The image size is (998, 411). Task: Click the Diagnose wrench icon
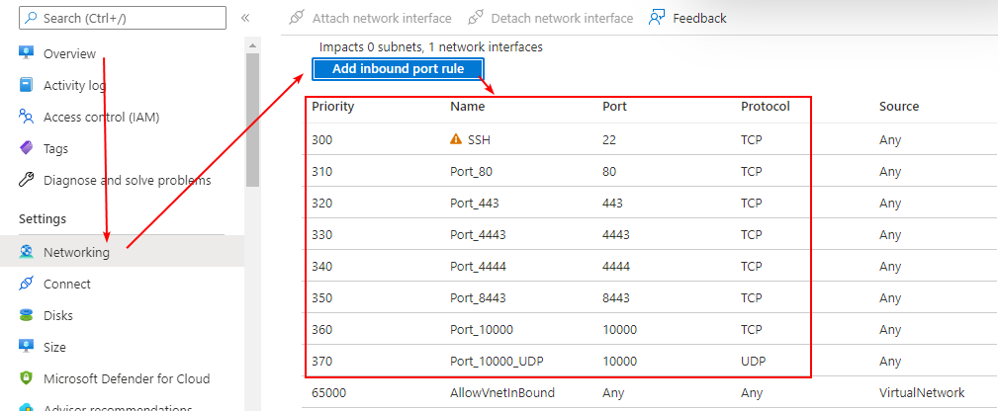[26, 180]
